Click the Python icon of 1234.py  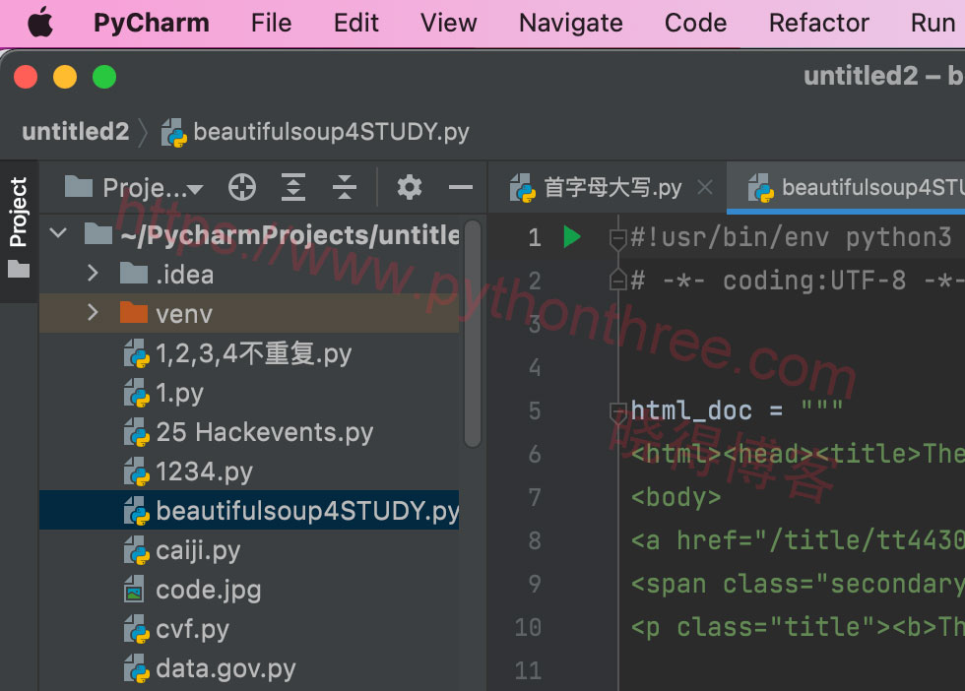pyautogui.click(x=136, y=471)
